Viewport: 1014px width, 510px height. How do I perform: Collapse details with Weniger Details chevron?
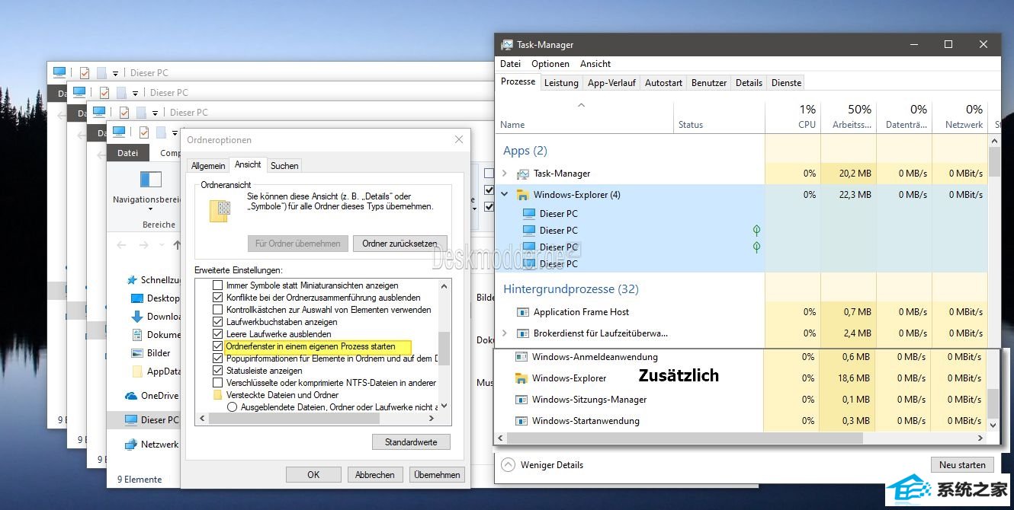point(508,464)
